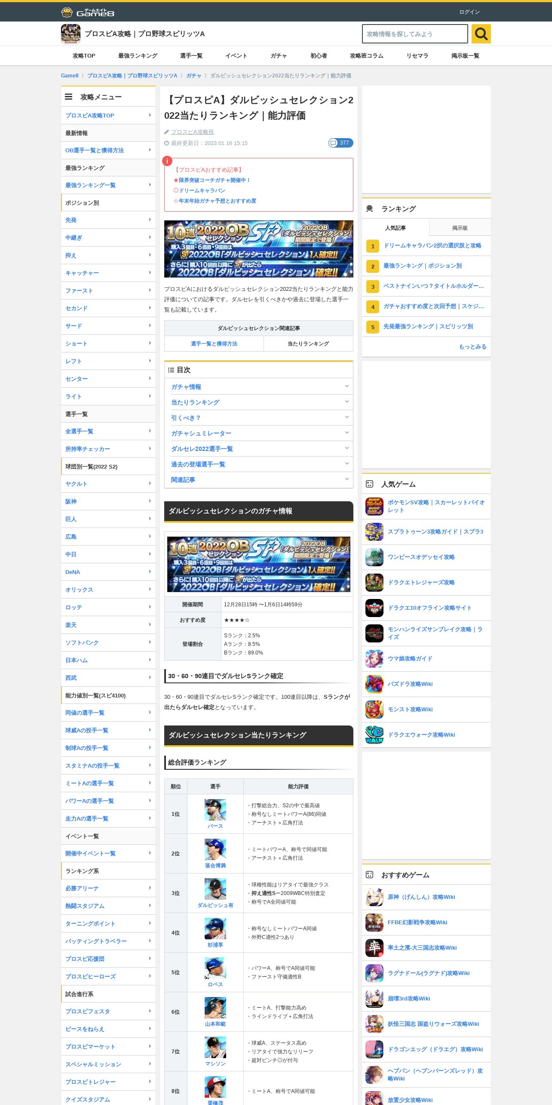Open 崩壊3rd game icon
This screenshot has width=552, height=1105.
[x=374, y=999]
